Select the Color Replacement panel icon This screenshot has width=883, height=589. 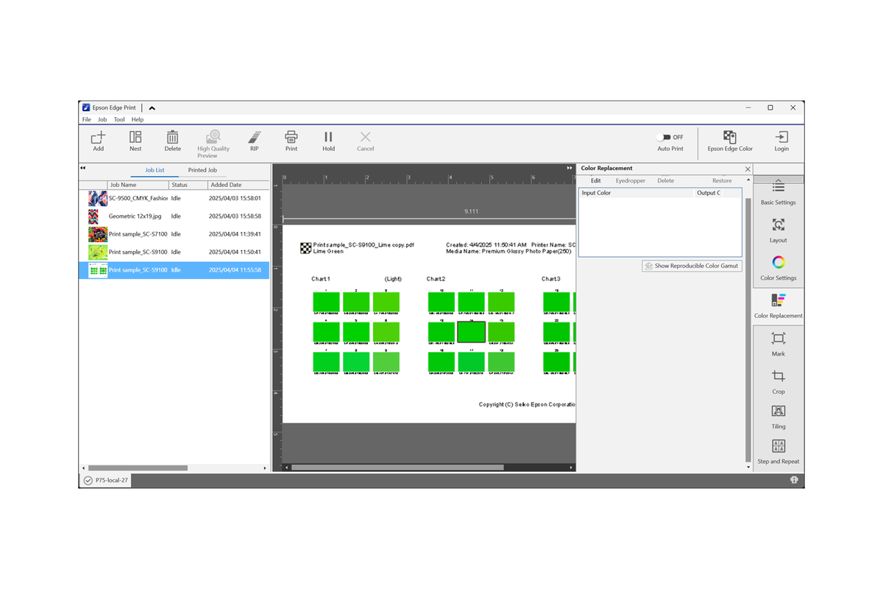(x=779, y=300)
